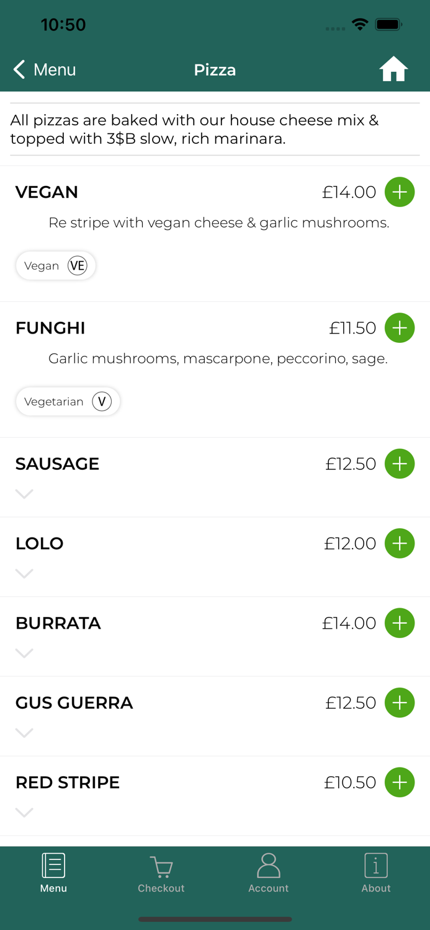Add the Burrata pizza to the order
This screenshot has height=930, width=430.
pyautogui.click(x=400, y=623)
